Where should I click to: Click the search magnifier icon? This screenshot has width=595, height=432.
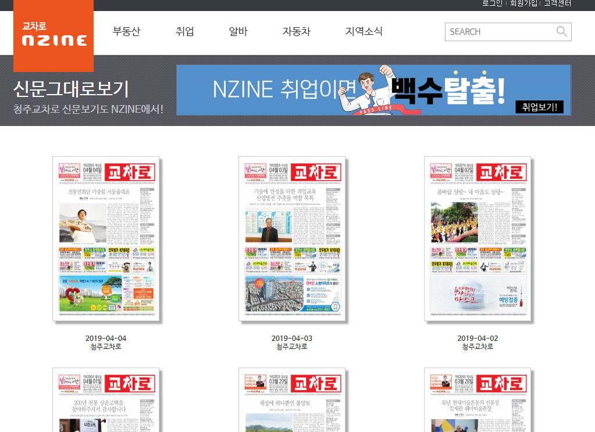[562, 31]
